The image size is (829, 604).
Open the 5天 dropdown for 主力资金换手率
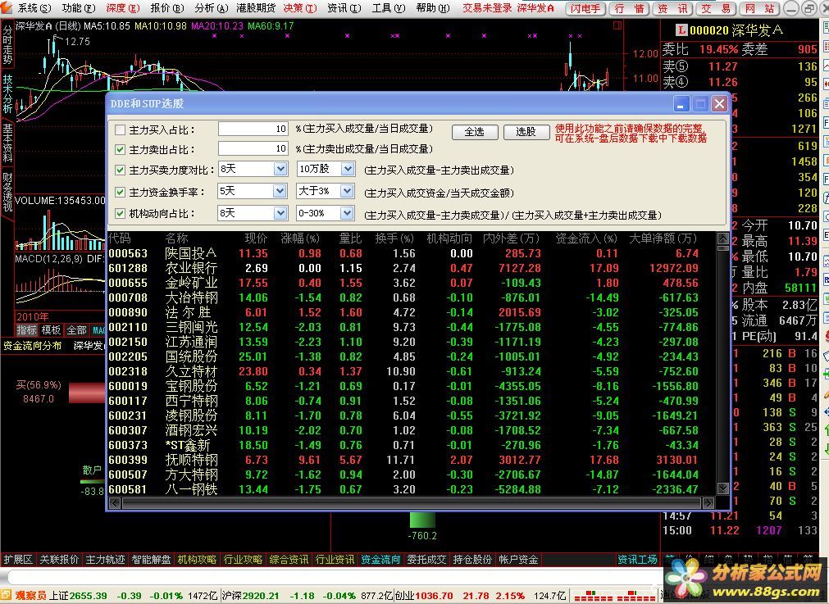[280, 191]
